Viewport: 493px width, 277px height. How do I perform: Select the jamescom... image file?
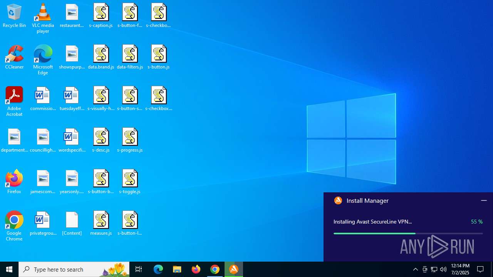coord(43,182)
